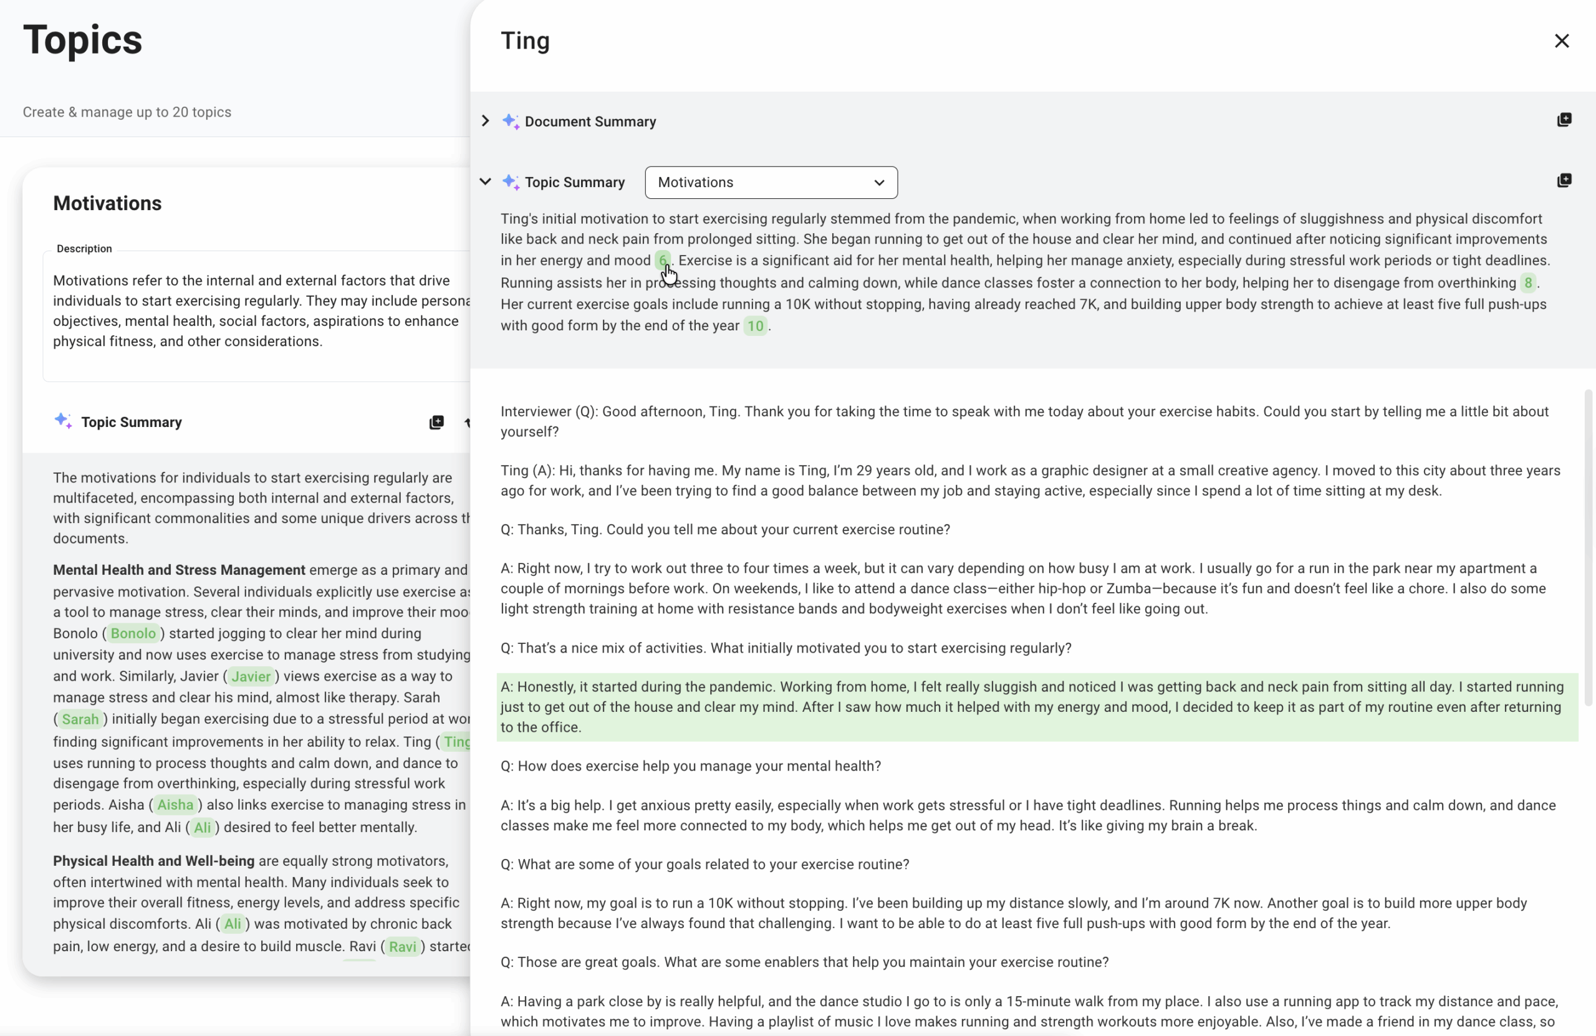Image resolution: width=1596 pixels, height=1036 pixels.
Task: Open the Sarah document tag
Action: point(80,719)
